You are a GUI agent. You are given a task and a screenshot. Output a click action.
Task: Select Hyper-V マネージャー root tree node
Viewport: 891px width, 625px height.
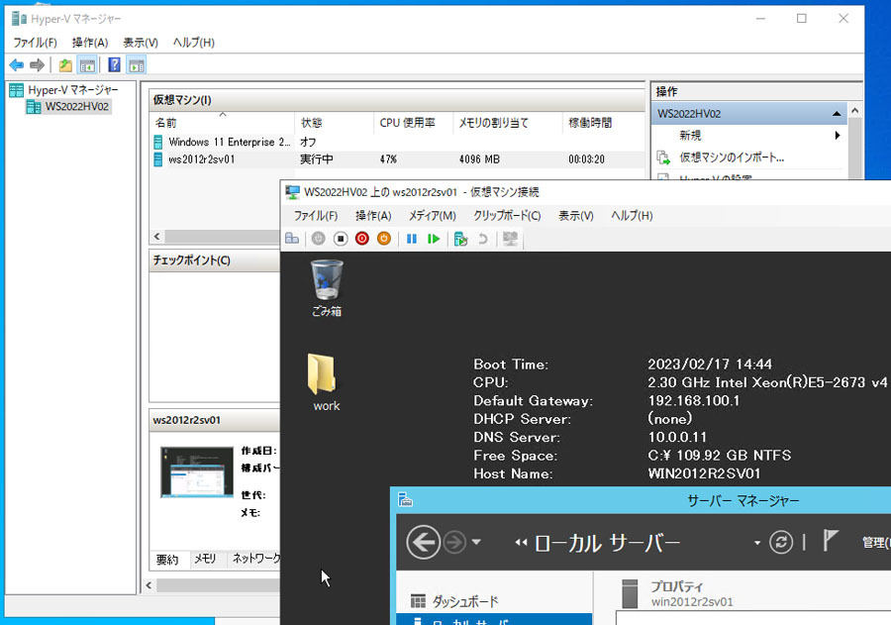(64, 90)
